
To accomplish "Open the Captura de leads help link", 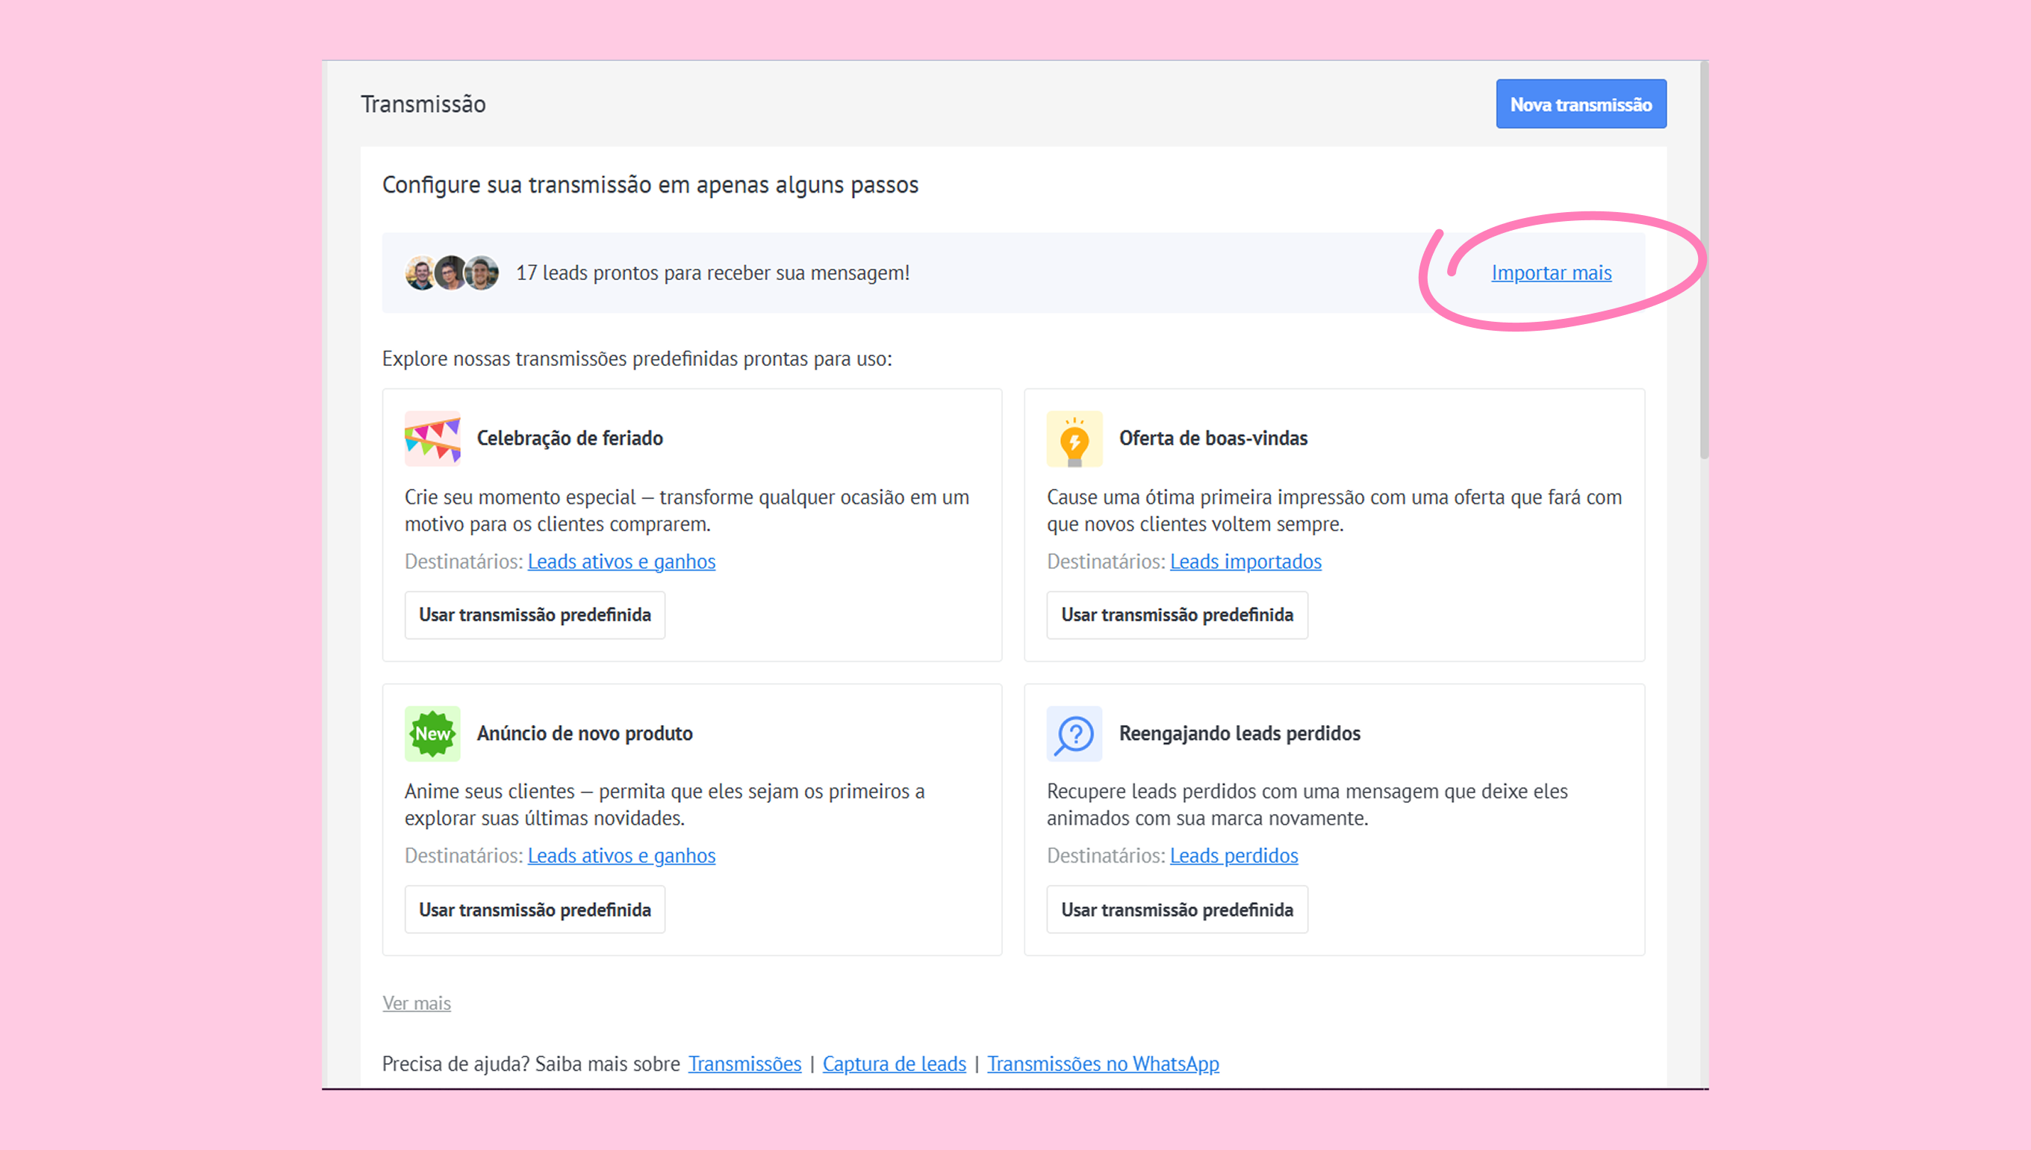I will click(x=894, y=1064).
